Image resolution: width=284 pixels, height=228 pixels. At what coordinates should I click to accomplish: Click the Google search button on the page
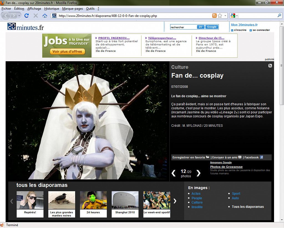pos(212,27)
